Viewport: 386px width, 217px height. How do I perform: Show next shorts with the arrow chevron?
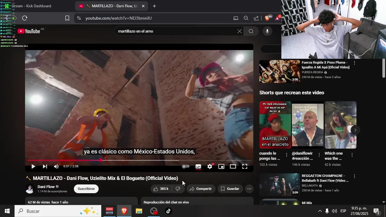pos(355,130)
